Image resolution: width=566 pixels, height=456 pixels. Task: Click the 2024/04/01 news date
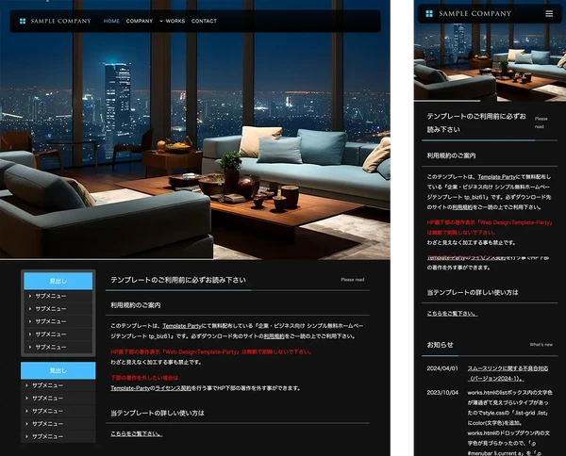pos(442,368)
